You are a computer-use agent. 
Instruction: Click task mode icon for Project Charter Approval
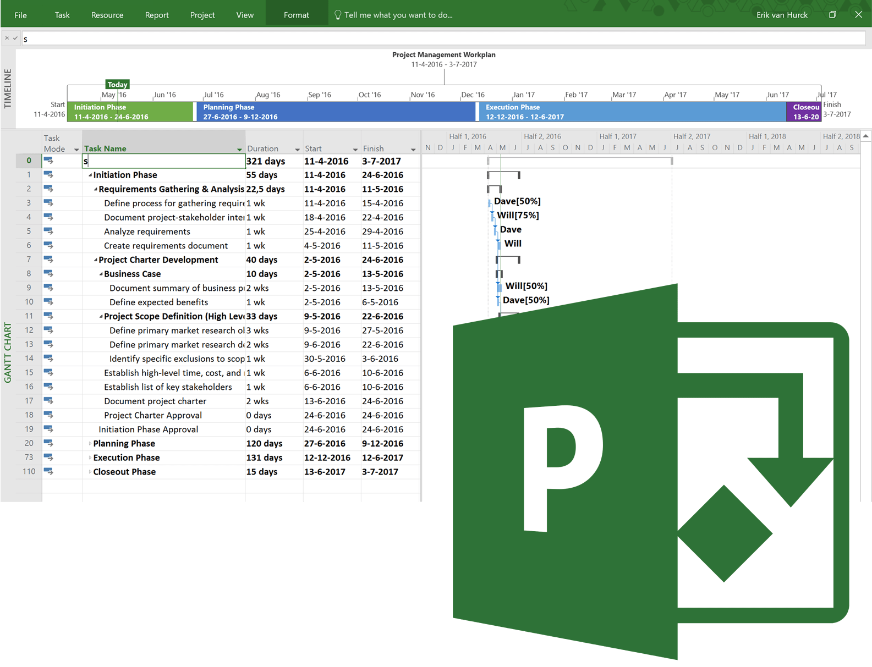tap(48, 415)
